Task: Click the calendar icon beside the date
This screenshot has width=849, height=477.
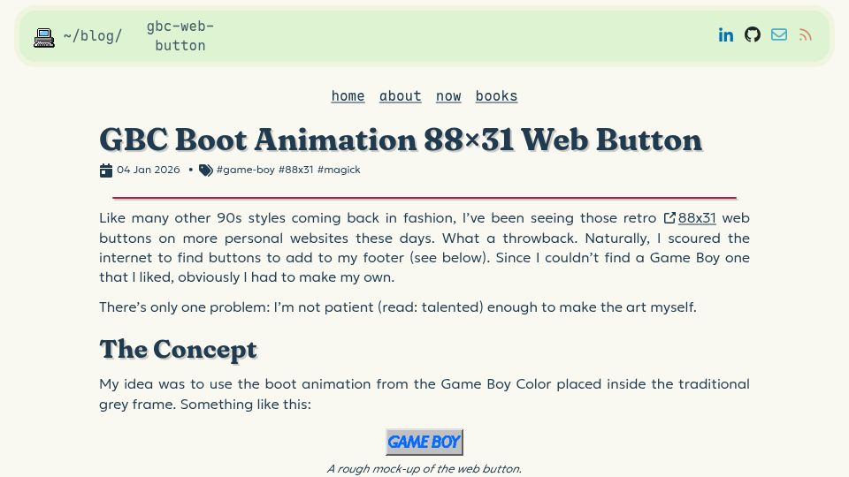Action: 106,170
